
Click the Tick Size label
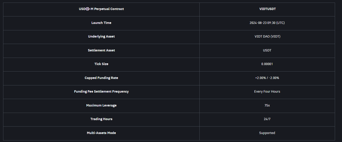(x=101, y=64)
